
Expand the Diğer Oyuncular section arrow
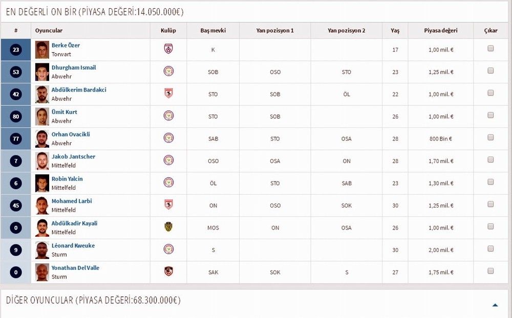(495, 305)
